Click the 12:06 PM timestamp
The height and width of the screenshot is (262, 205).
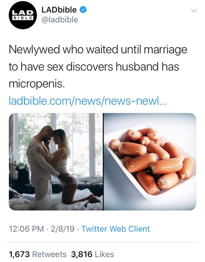tap(26, 229)
